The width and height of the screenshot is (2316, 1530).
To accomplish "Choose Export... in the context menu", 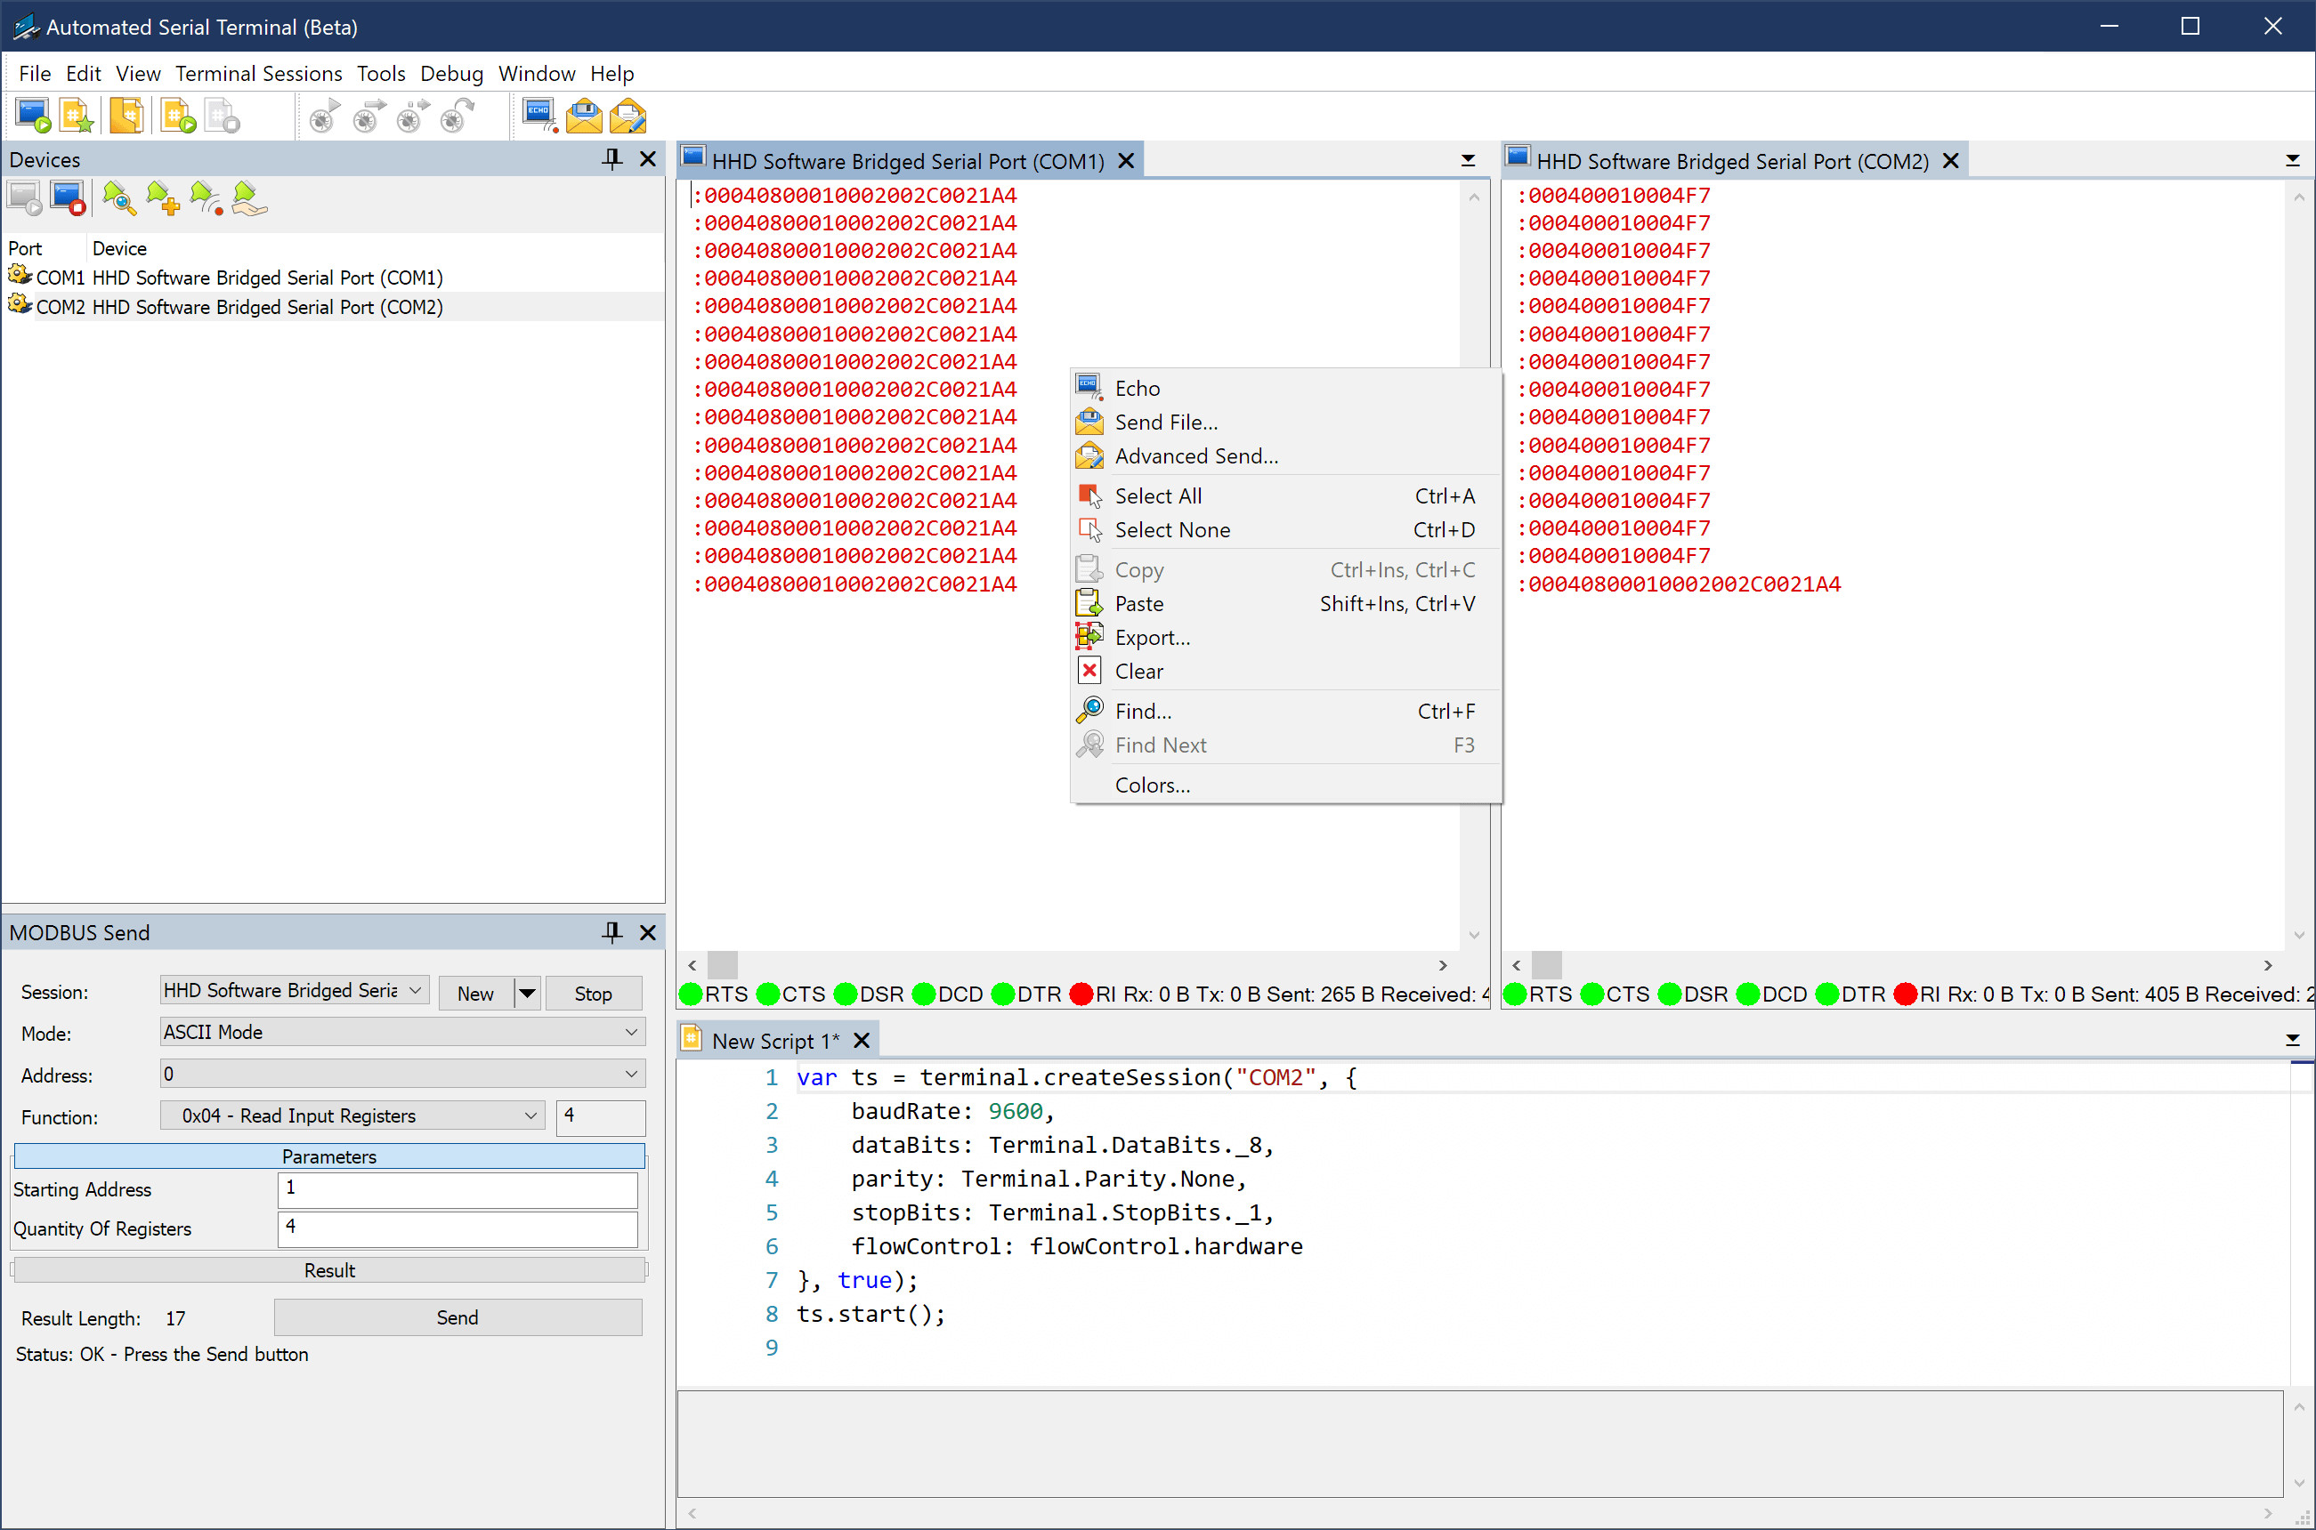I will pos(1286,638).
